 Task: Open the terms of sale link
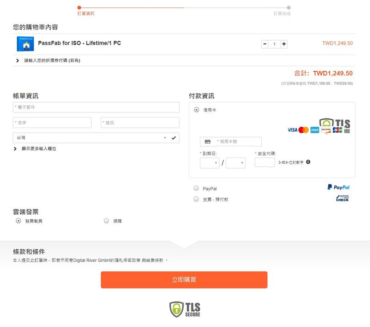click(155, 260)
